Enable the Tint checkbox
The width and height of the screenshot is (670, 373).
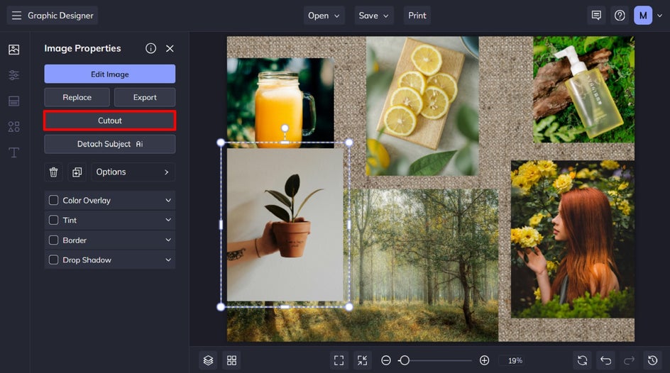point(53,221)
